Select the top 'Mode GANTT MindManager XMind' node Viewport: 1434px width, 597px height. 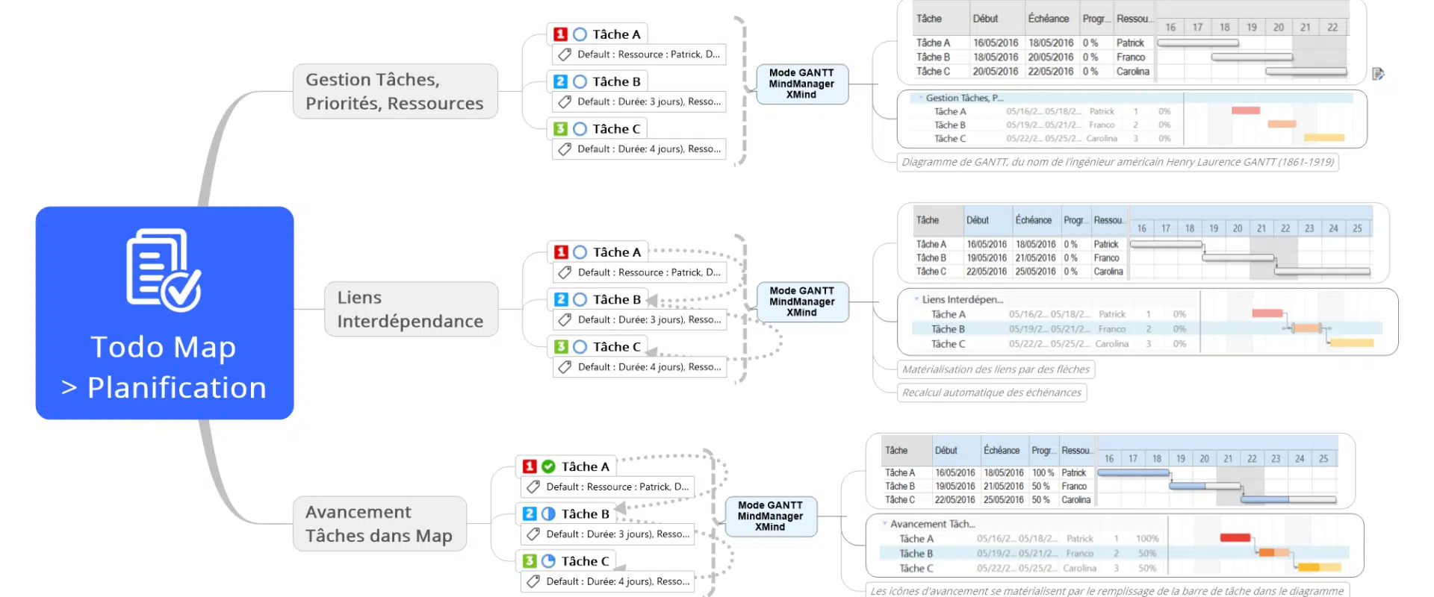click(801, 84)
